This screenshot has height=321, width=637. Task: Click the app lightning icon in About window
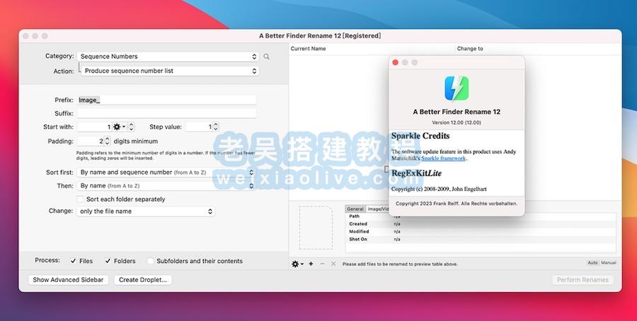click(457, 88)
